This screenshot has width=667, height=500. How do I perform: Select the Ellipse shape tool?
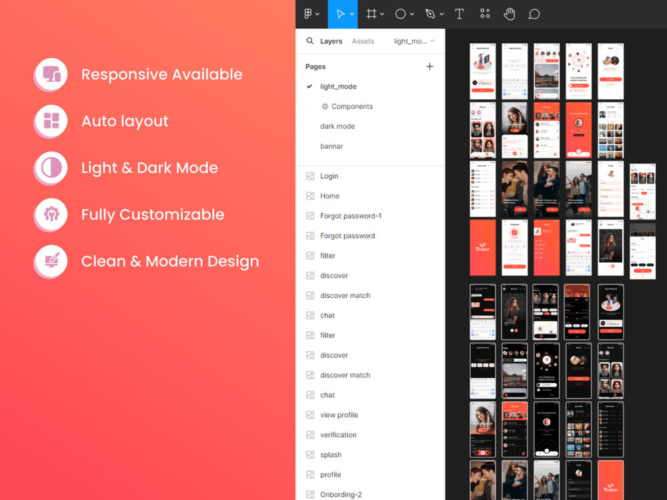(x=400, y=14)
